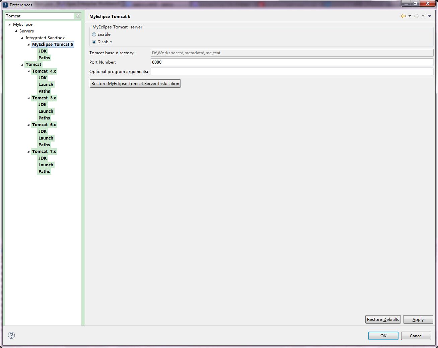This screenshot has width=438, height=348.
Task: Select Paths under Tomcat 7.x
Action: point(44,171)
